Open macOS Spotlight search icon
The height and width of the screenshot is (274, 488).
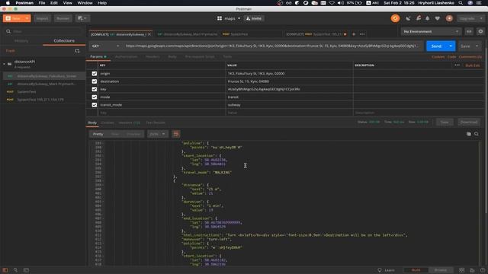(461, 3)
